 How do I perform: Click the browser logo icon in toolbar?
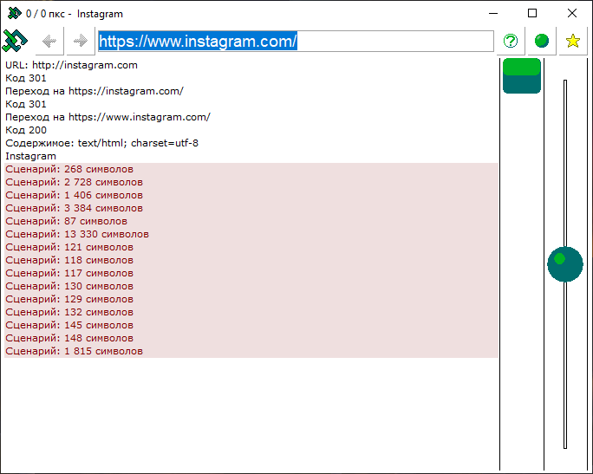click(x=15, y=41)
